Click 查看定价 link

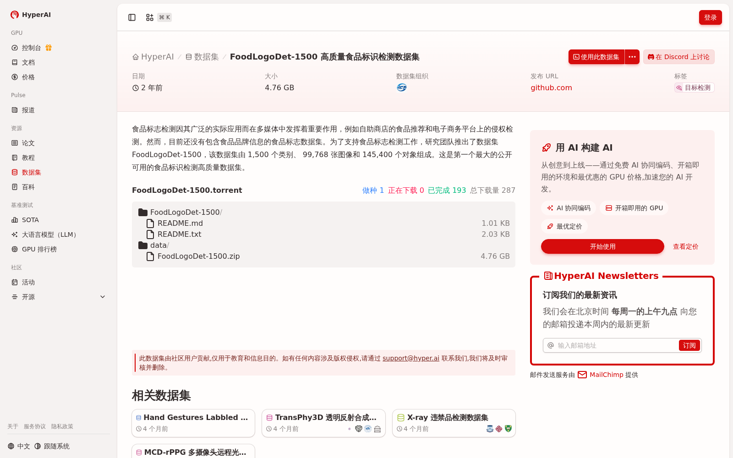point(685,246)
